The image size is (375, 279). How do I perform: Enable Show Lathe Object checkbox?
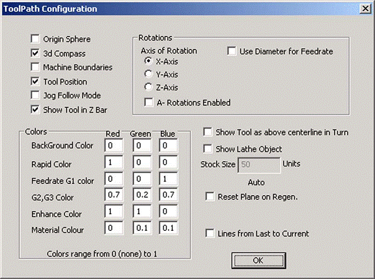point(208,149)
